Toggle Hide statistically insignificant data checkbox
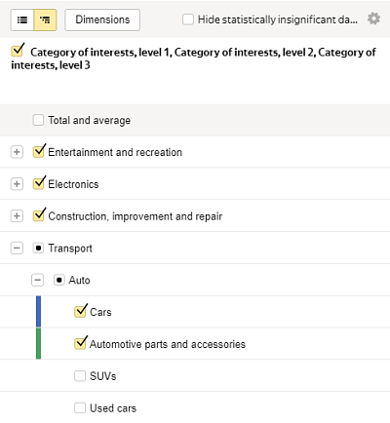 (x=188, y=19)
